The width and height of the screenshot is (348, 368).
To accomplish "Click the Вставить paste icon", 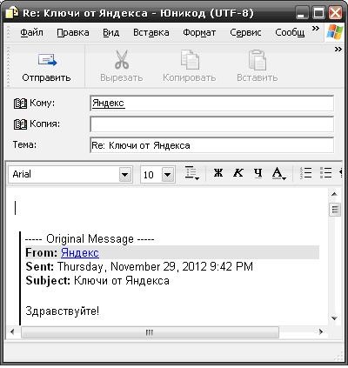I will click(258, 60).
